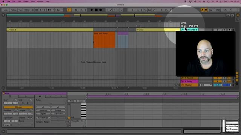Screen dimensions: 241x135
Task: Click the Reverse notes button
Action: click(x=43, y=110)
